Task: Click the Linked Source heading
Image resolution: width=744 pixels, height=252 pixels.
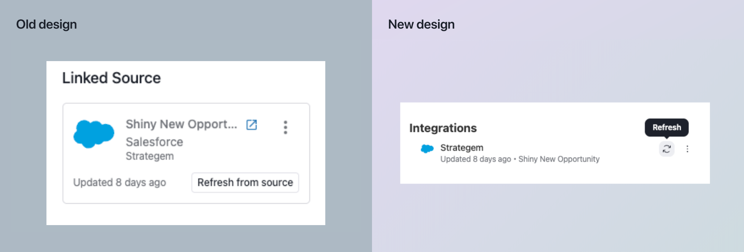Action: (111, 78)
